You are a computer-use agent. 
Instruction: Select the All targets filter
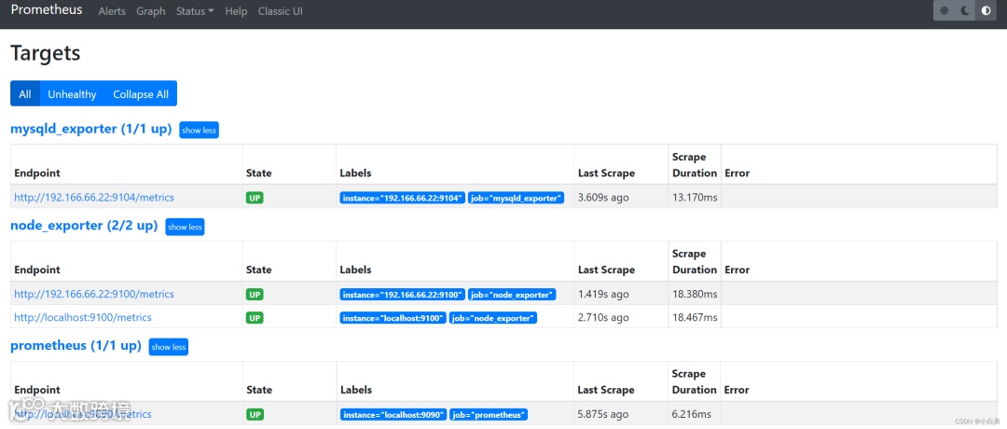pos(25,94)
